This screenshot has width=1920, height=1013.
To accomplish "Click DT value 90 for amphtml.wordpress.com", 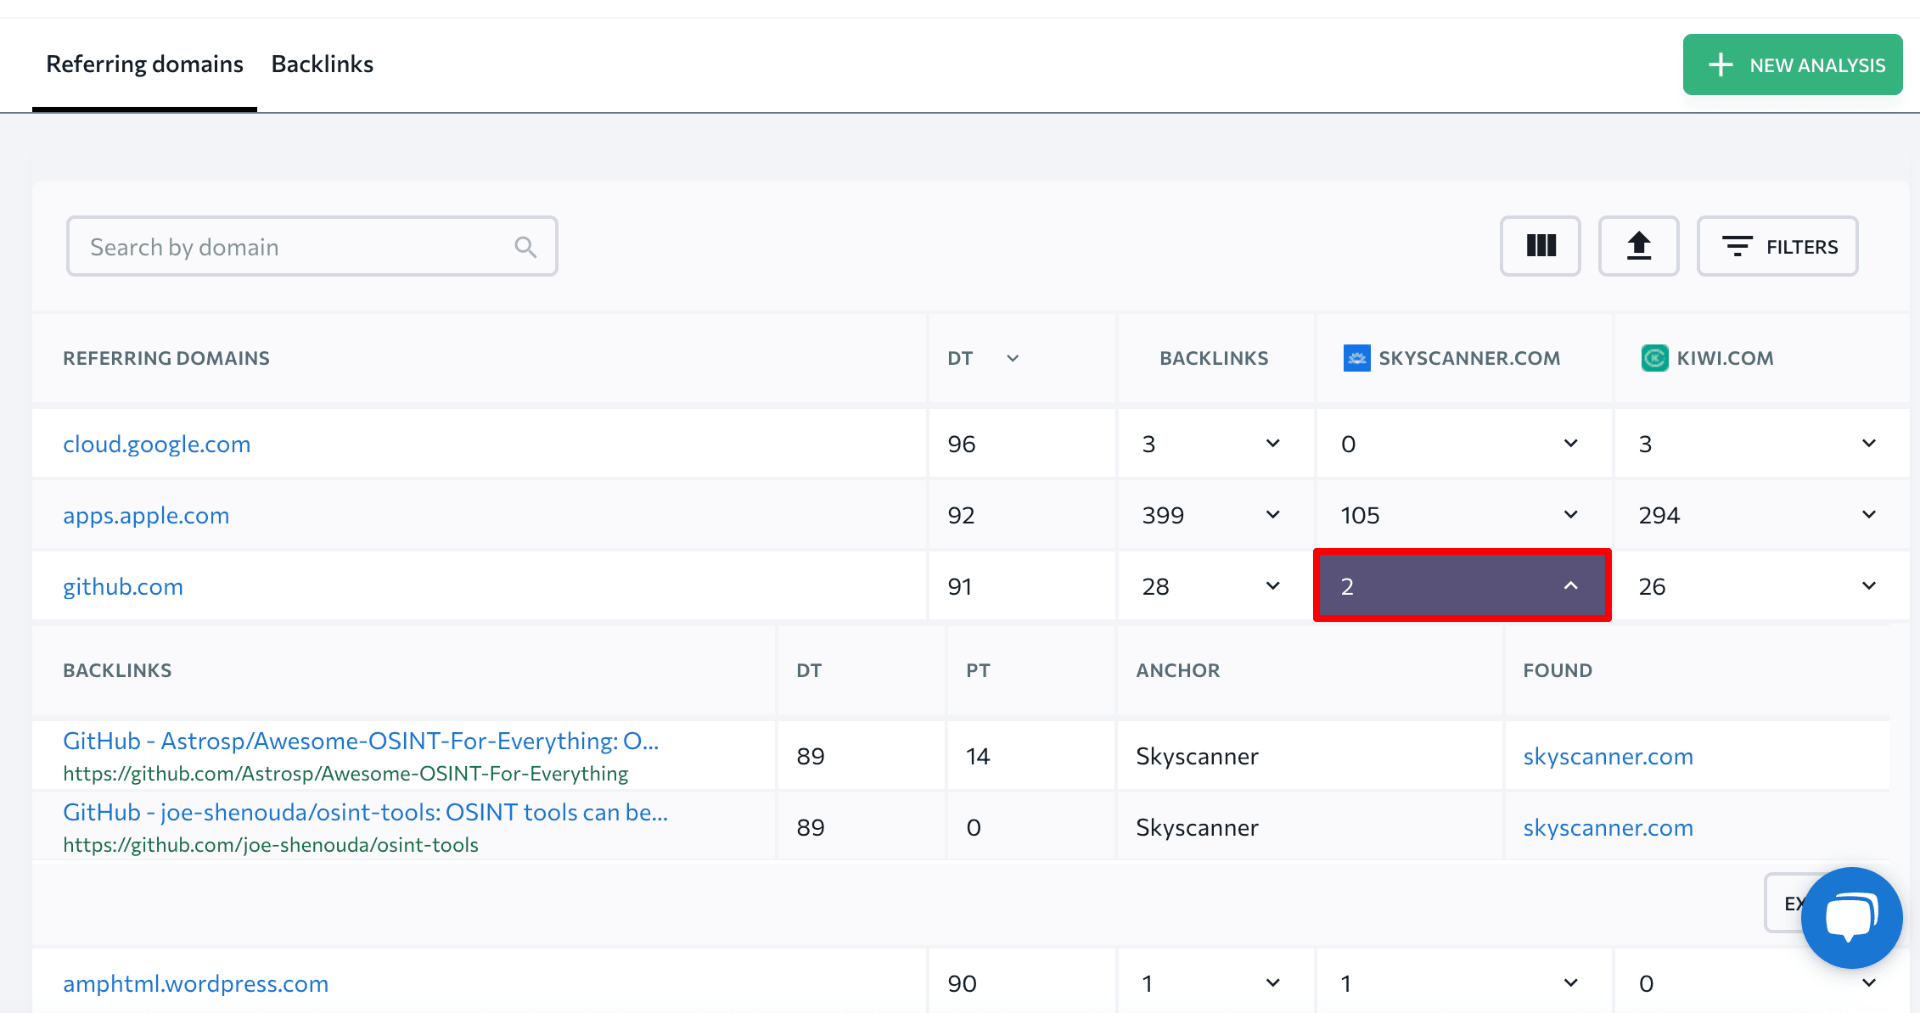I will coord(962,983).
